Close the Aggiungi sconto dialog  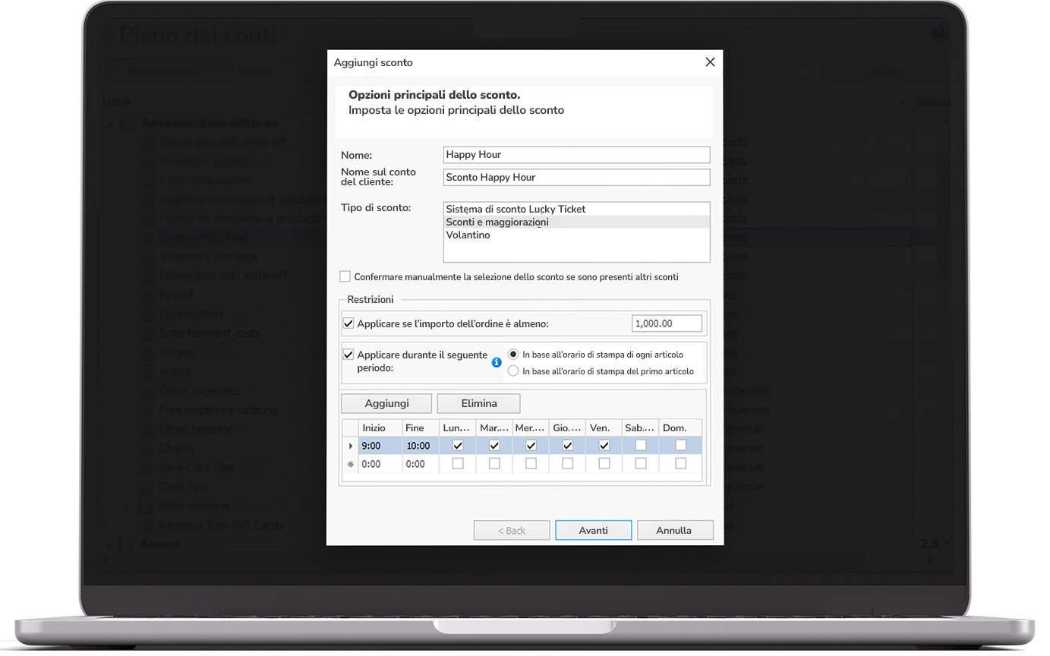[710, 62]
